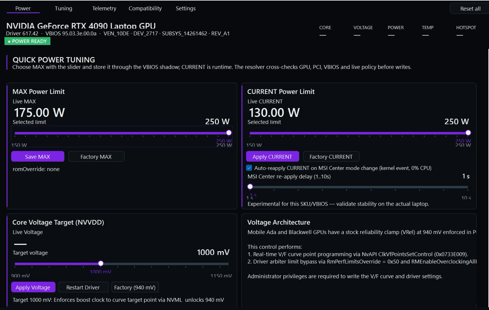Toggle Auto-reapply CURRENT on MSI Center checkbox
The width and height of the screenshot is (489, 310).
(249, 168)
